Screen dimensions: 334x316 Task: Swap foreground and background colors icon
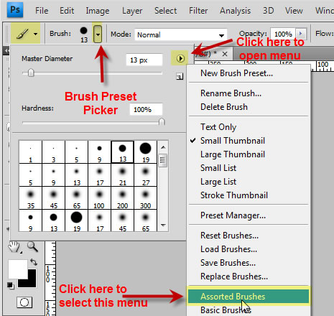34,262
